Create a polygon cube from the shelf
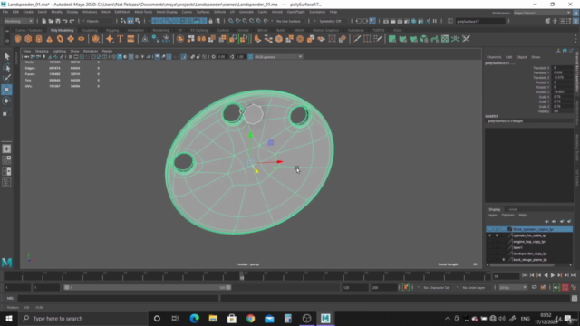Screen dimensions: 580x326 tap(28, 39)
